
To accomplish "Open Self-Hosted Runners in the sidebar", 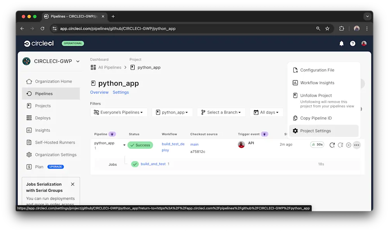I will [x=51, y=142].
